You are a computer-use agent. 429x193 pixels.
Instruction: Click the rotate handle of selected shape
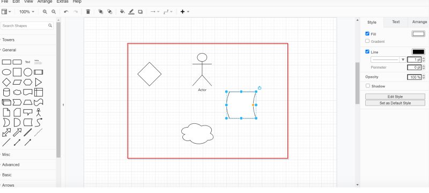tap(260, 88)
